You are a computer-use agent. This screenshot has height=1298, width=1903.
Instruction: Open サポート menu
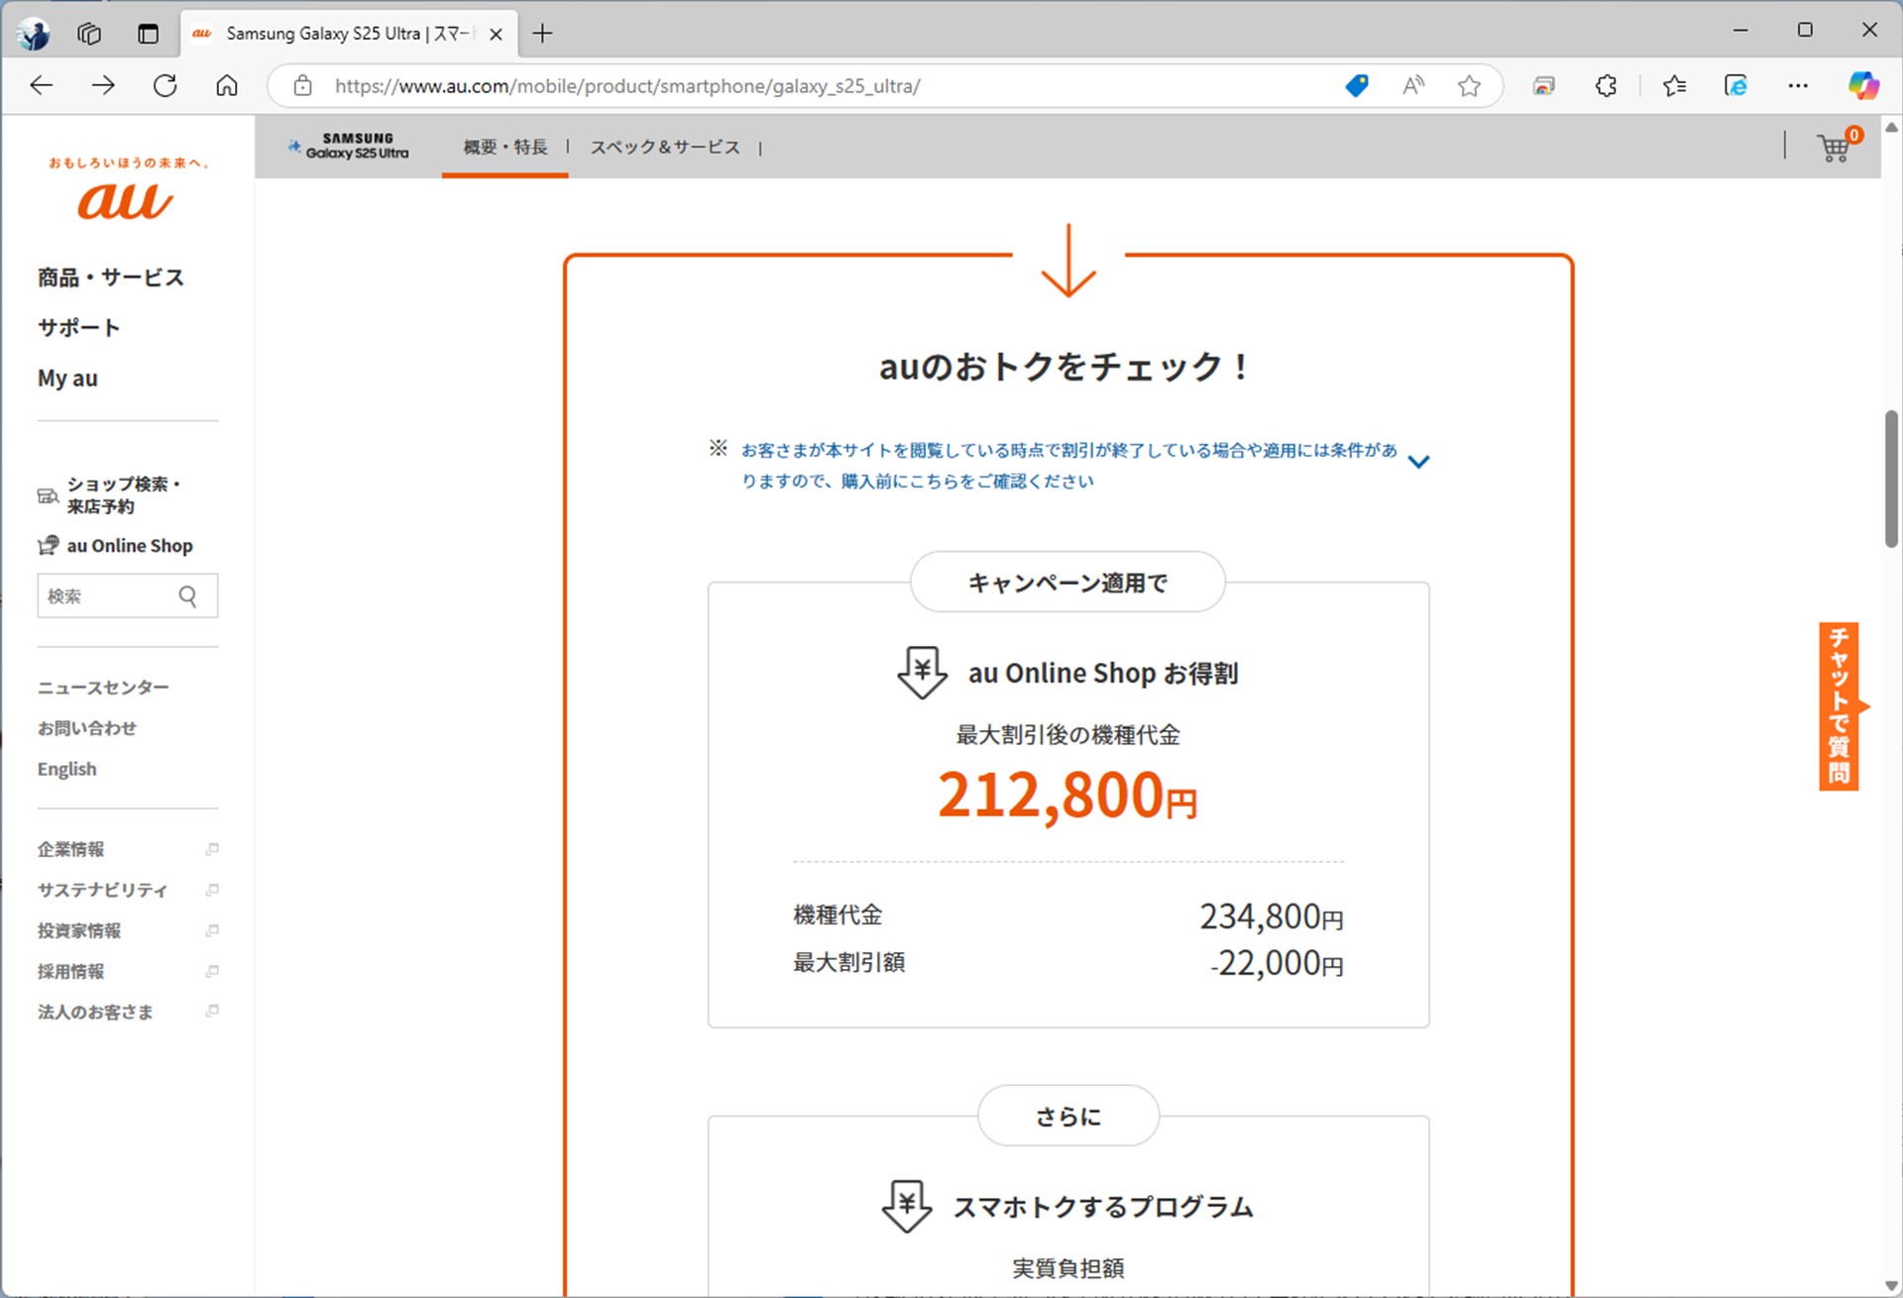tap(79, 328)
